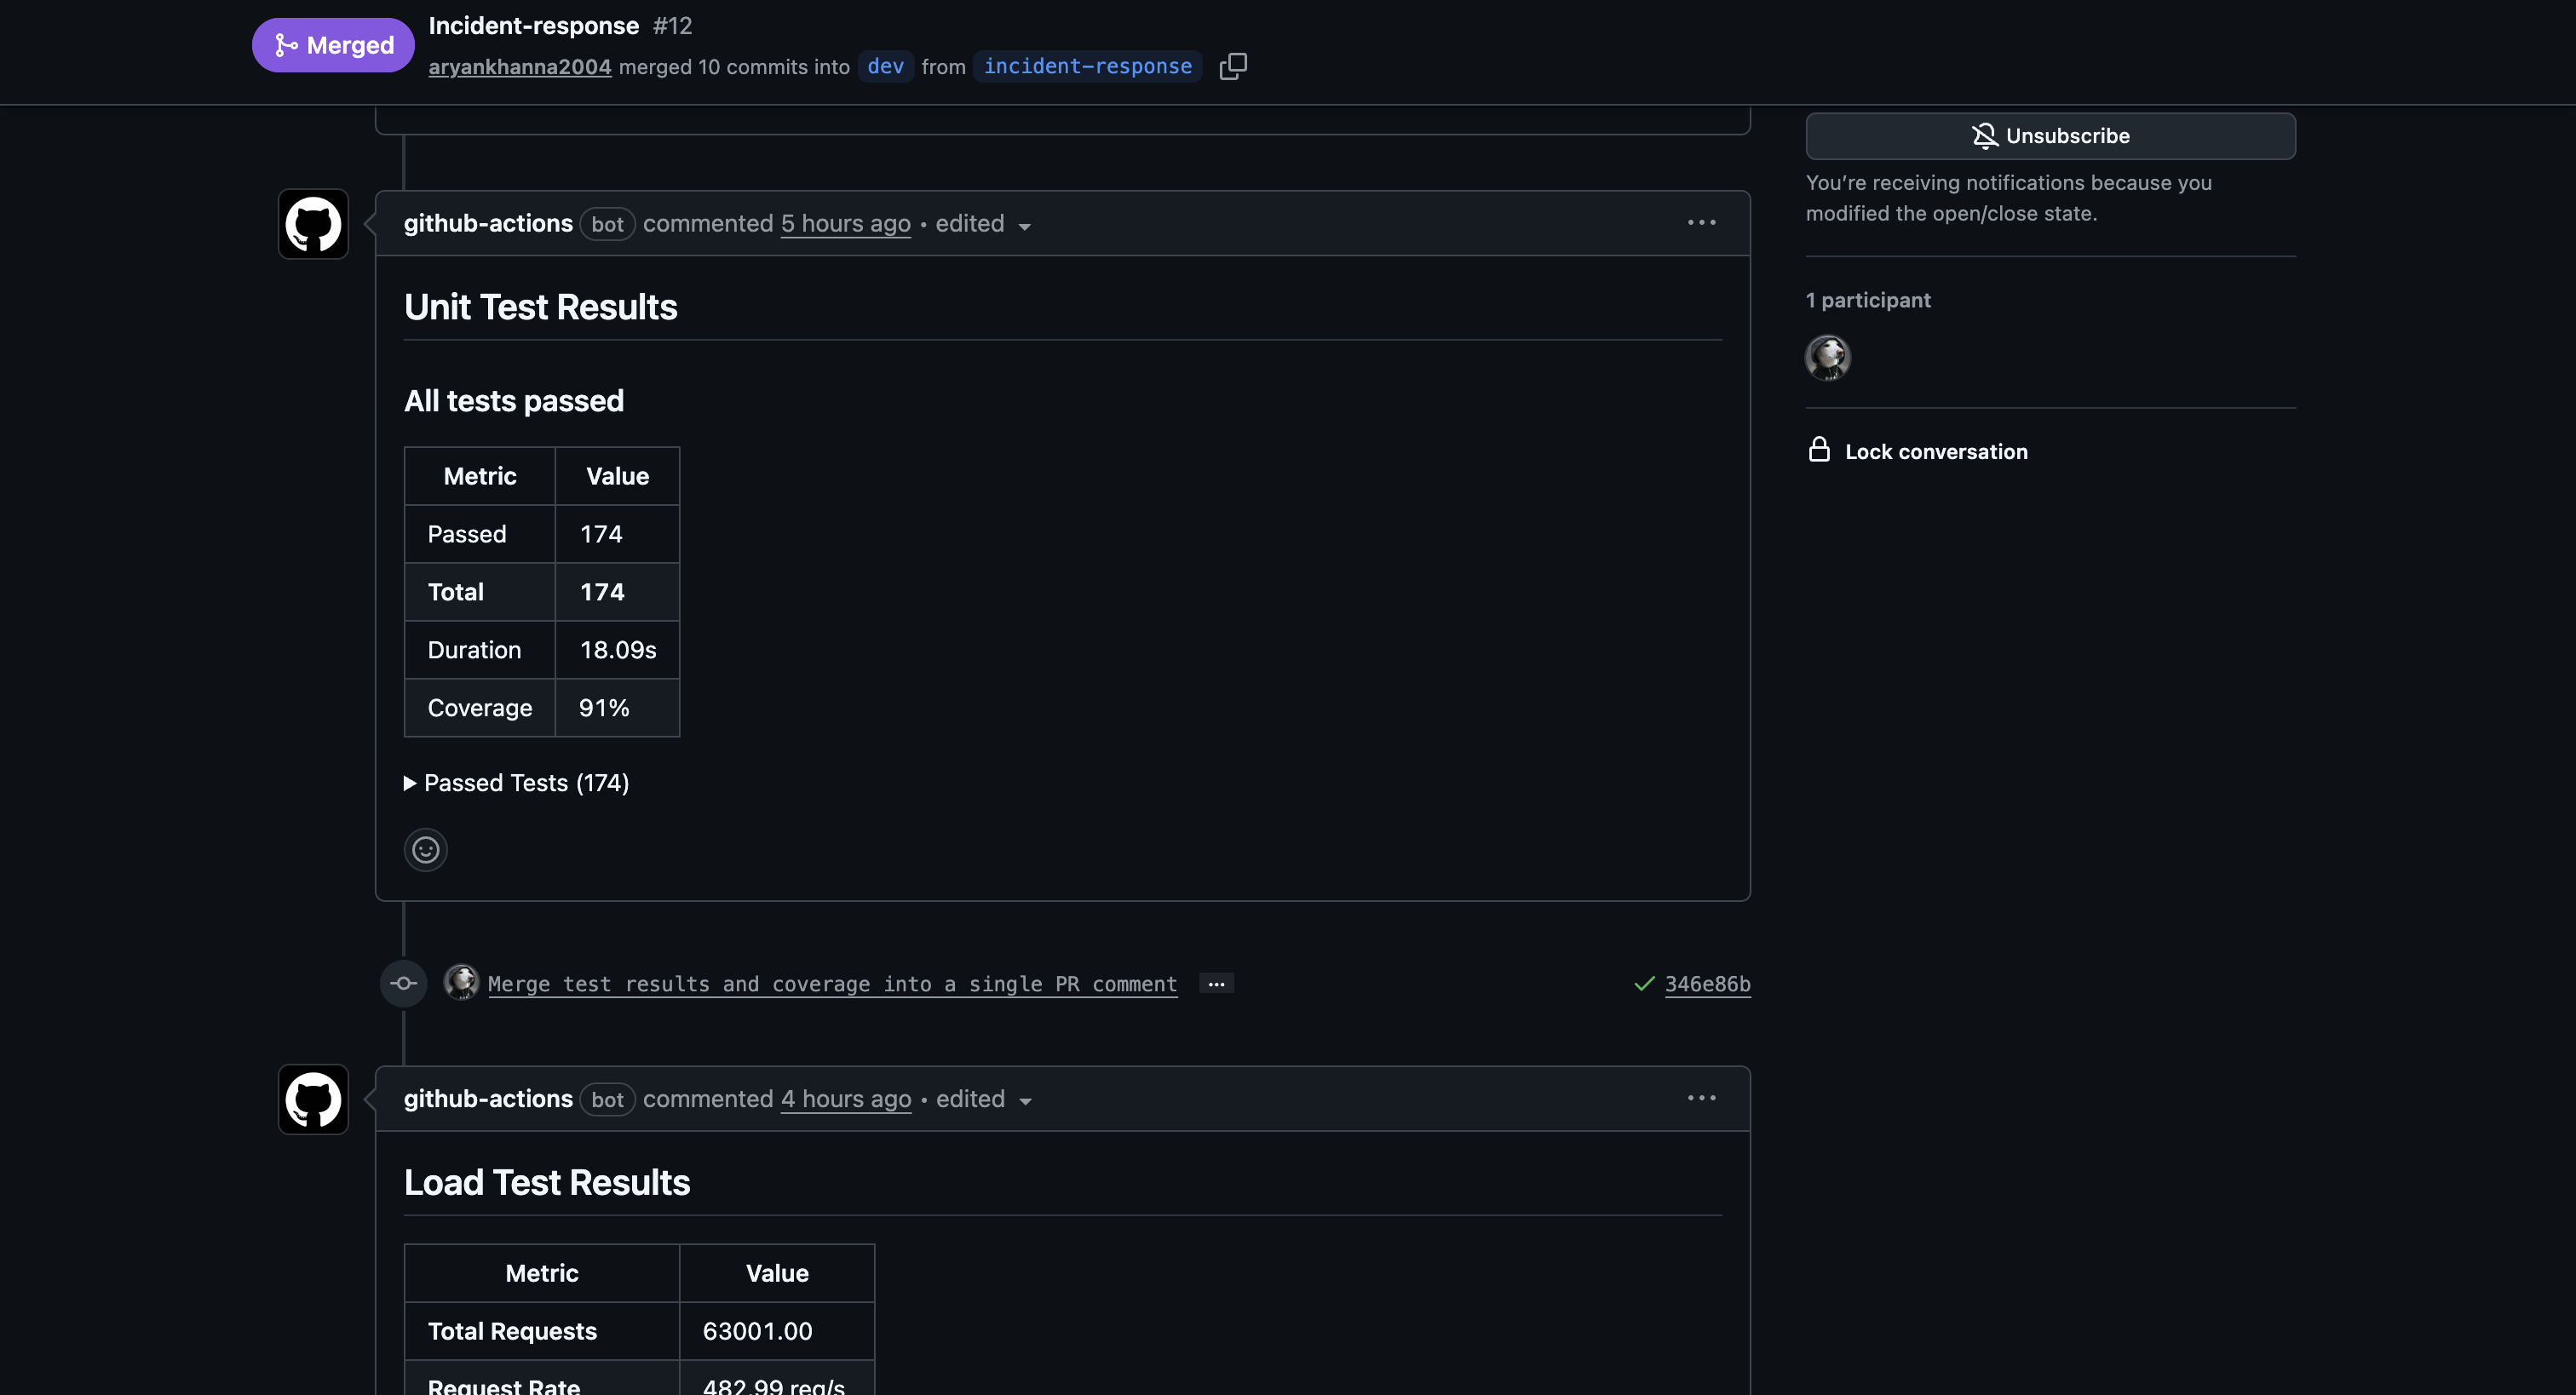This screenshot has width=2576, height=1395.
Task: Click github-actions avatar on Load Test comment
Action: (x=313, y=1099)
